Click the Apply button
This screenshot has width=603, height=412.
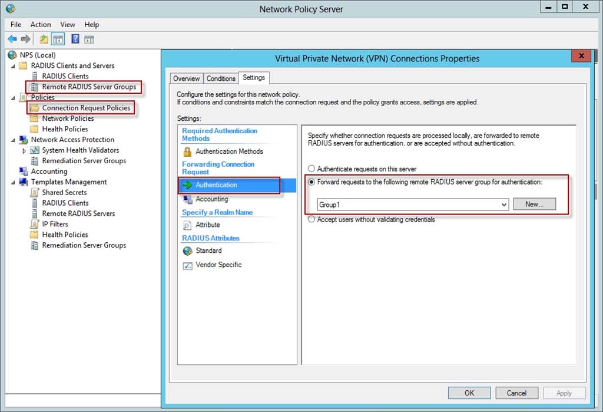564,393
